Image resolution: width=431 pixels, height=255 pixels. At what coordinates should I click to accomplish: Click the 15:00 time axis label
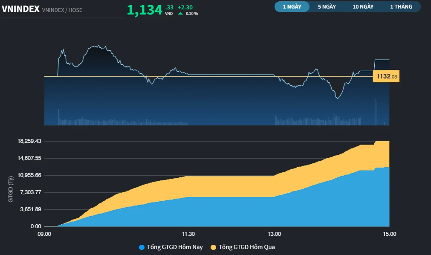pos(390,234)
